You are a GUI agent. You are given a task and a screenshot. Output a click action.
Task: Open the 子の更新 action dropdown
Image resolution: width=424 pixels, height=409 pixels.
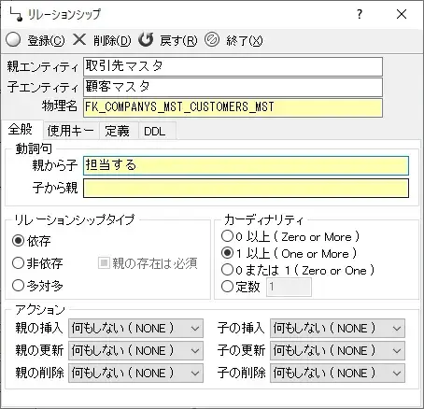coord(337,350)
